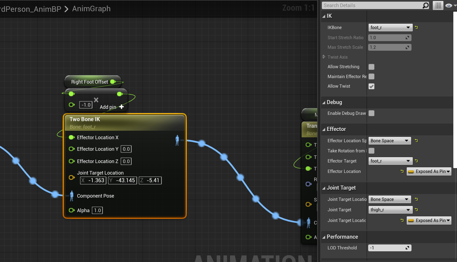Viewport: 457px width, 262px height.
Task: Reset Joint Target Location pin exposure arrow
Action: tap(402, 220)
